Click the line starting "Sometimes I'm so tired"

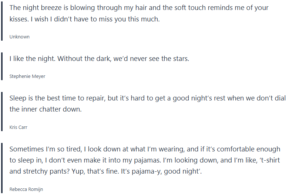[145, 149]
